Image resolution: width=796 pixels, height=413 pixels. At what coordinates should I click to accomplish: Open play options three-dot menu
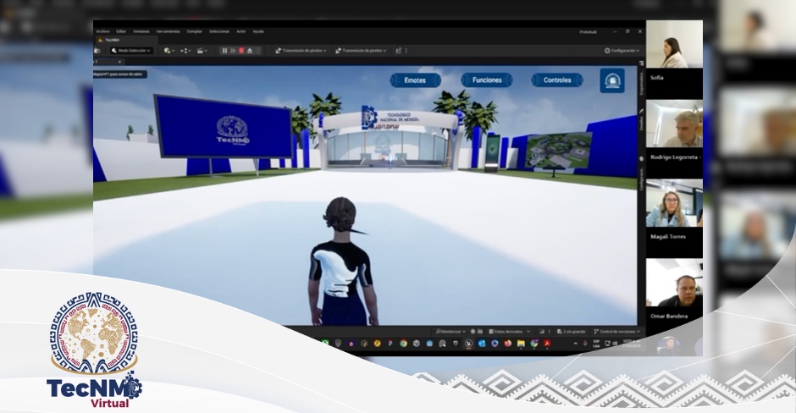pos(258,51)
